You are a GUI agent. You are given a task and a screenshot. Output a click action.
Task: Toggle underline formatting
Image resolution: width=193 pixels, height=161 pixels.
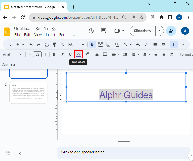coord(70,54)
